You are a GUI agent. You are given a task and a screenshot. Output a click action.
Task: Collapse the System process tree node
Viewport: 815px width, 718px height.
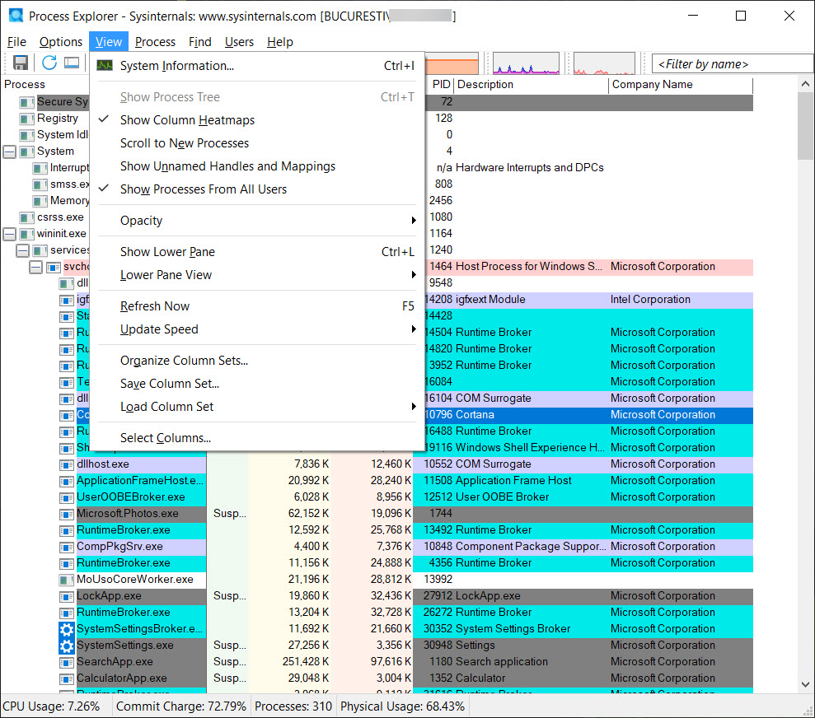pyautogui.click(x=9, y=152)
